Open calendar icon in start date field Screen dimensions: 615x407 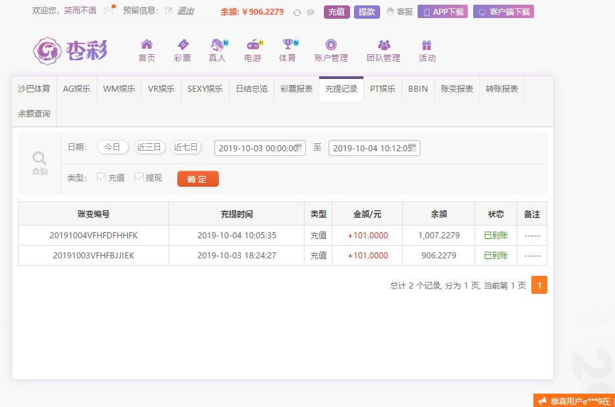[299, 147]
